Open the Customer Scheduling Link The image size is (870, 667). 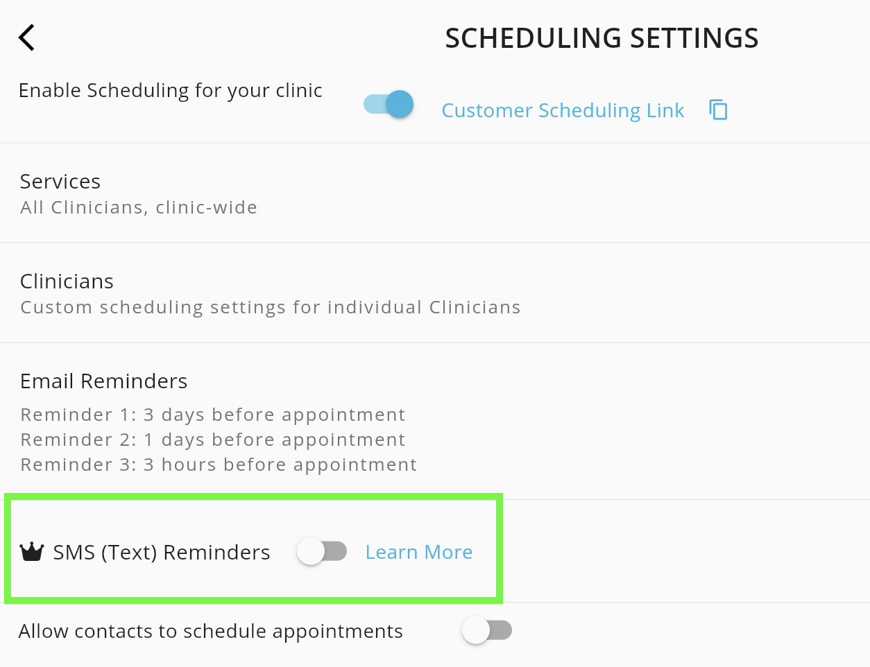coord(563,110)
